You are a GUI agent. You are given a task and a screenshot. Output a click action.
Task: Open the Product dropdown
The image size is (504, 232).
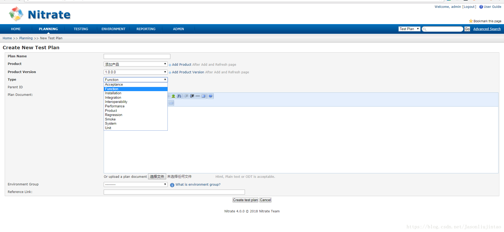pyautogui.click(x=135, y=64)
